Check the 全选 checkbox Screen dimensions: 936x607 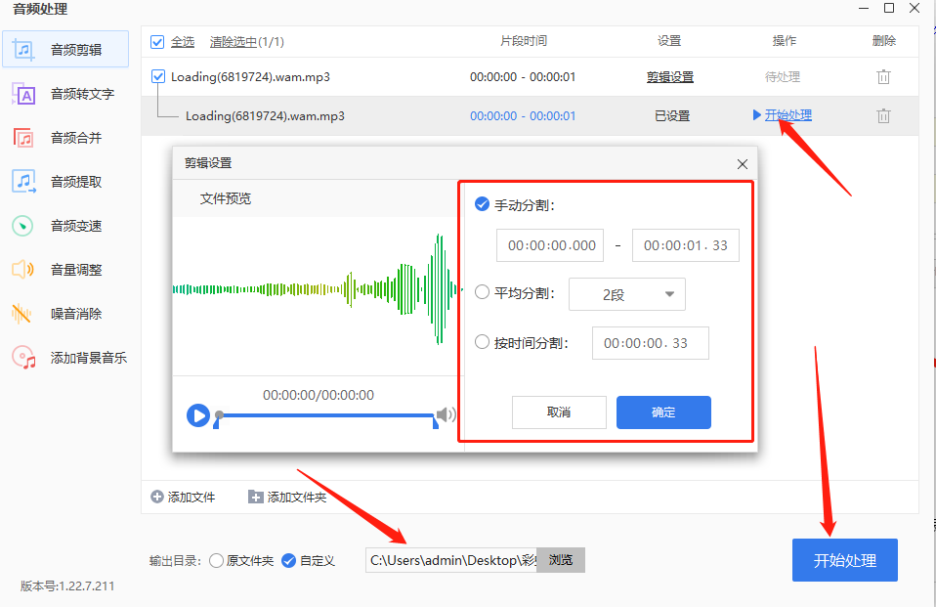[157, 42]
